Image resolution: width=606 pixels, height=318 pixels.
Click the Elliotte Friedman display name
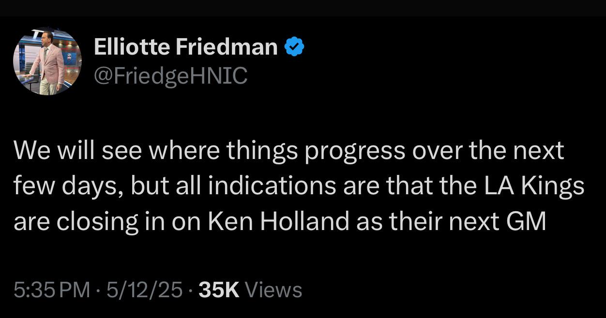[185, 47]
